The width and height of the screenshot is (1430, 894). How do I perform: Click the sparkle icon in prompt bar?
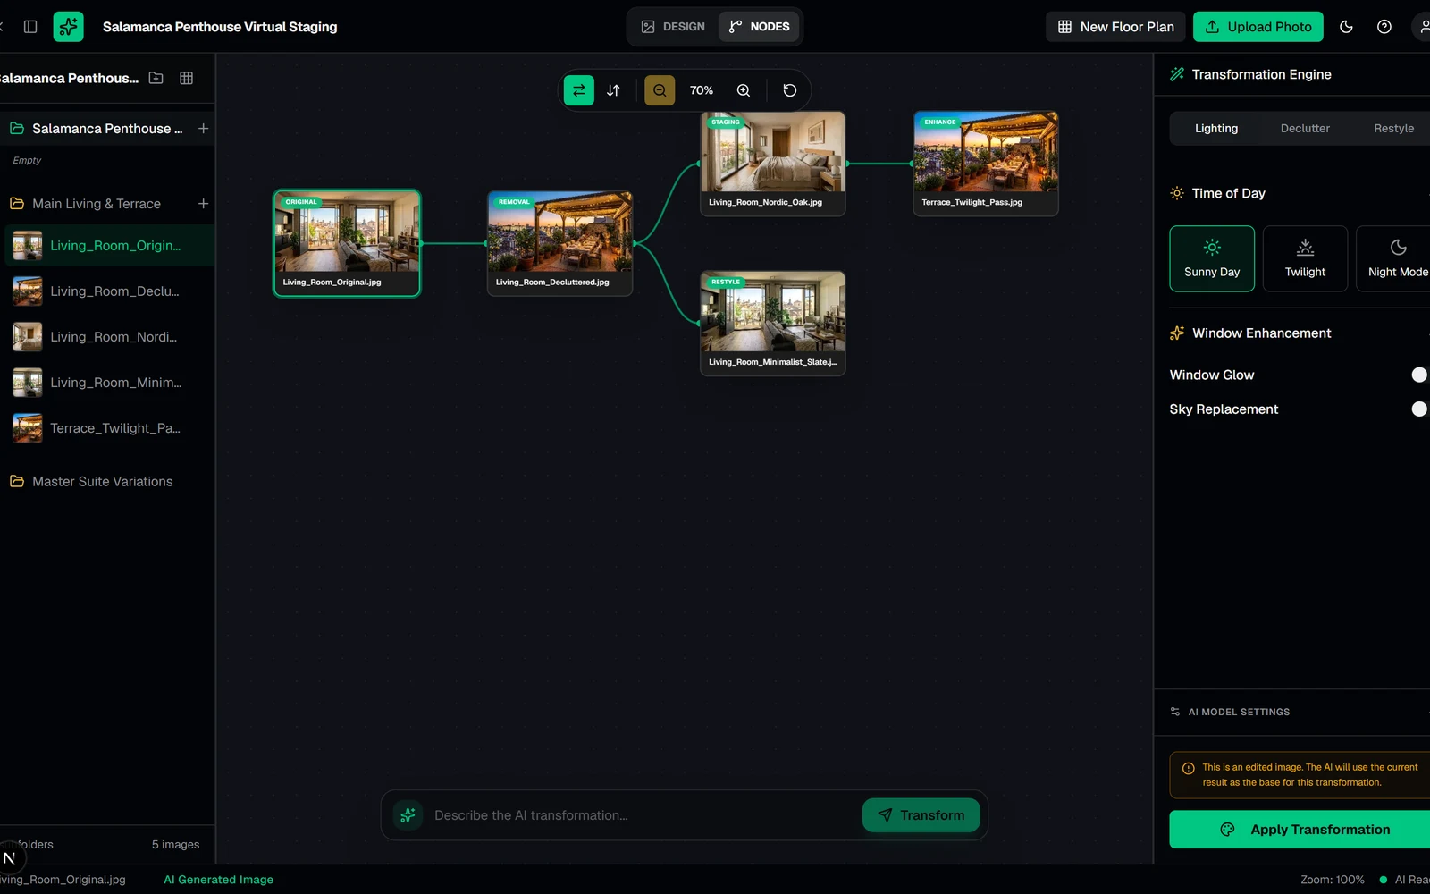pos(408,815)
